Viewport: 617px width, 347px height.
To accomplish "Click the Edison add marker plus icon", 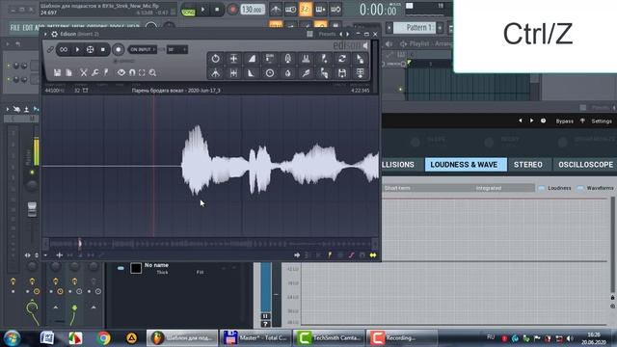I will point(60,255).
